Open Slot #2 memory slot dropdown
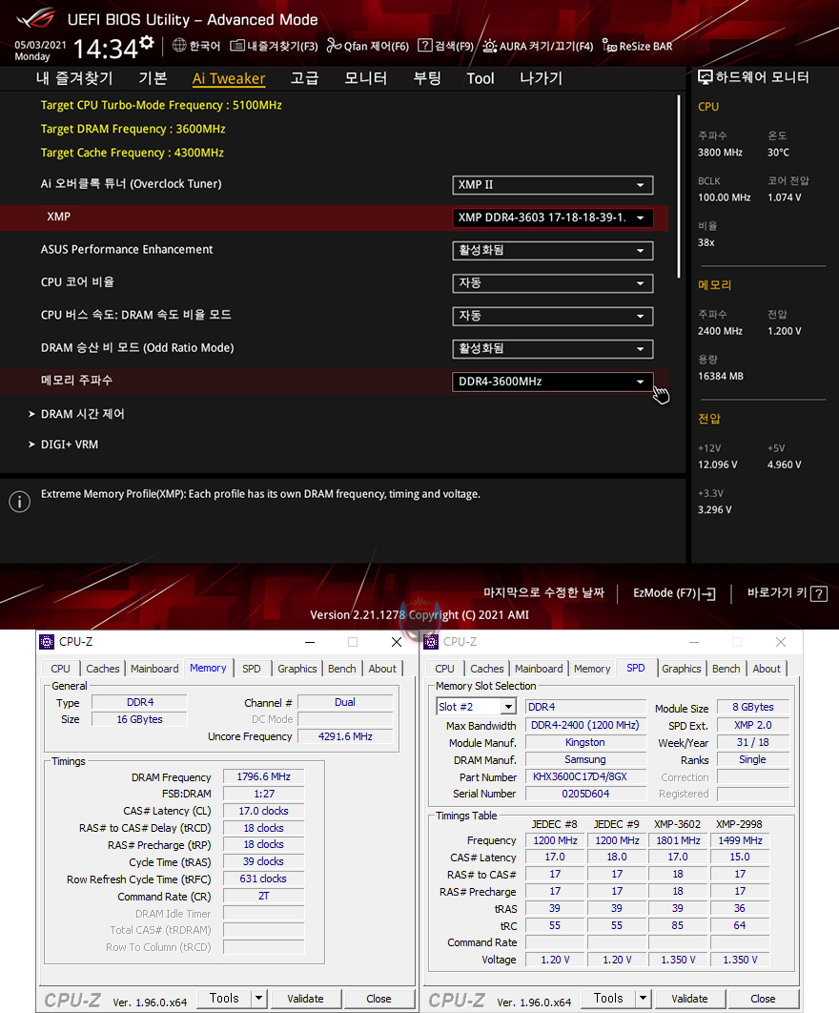The height and width of the screenshot is (1013, 839). (x=476, y=707)
